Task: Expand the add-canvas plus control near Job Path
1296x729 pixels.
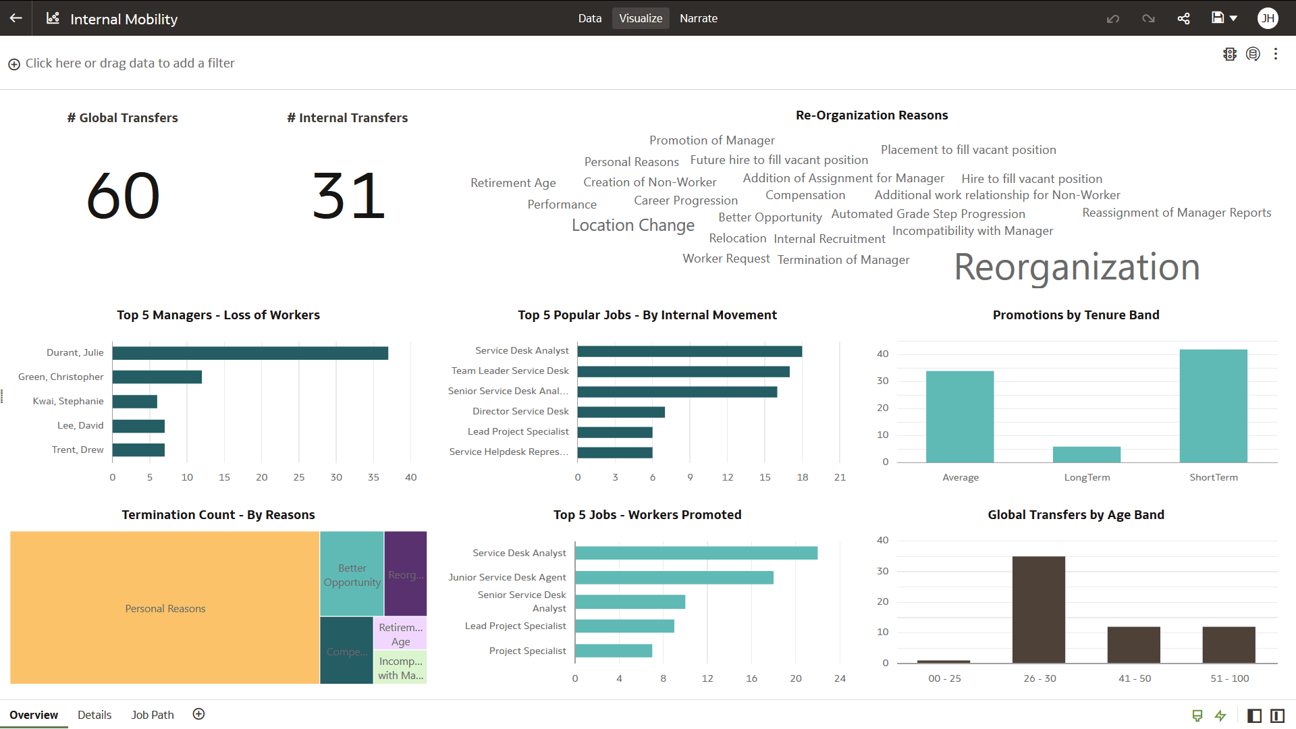Action: tap(198, 713)
